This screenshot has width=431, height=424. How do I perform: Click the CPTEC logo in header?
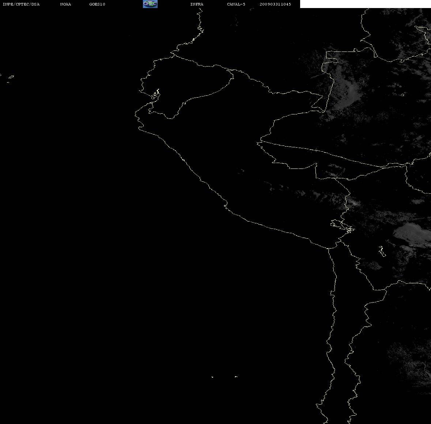pyautogui.click(x=150, y=4)
